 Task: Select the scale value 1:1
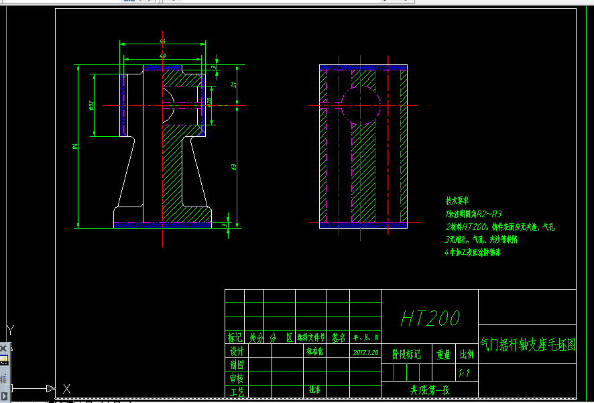(464, 374)
